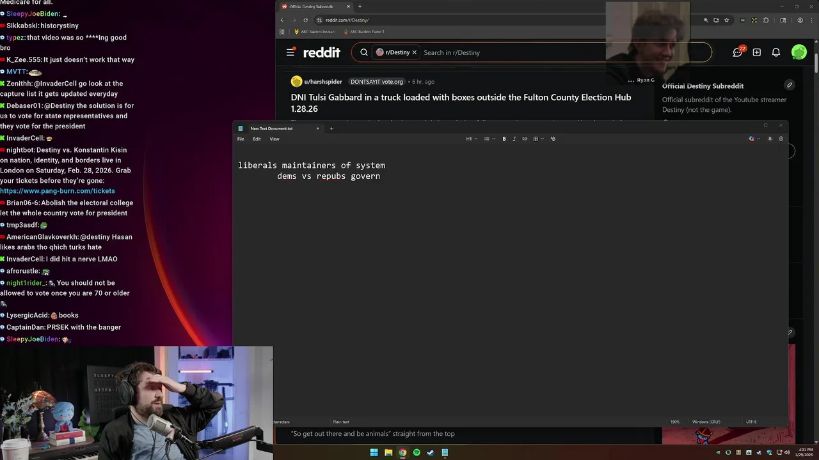Go to Reddit home via logo
Screen dimensions: 819x460
322,52
